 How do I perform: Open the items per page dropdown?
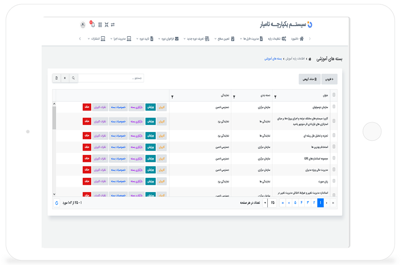[267, 203]
